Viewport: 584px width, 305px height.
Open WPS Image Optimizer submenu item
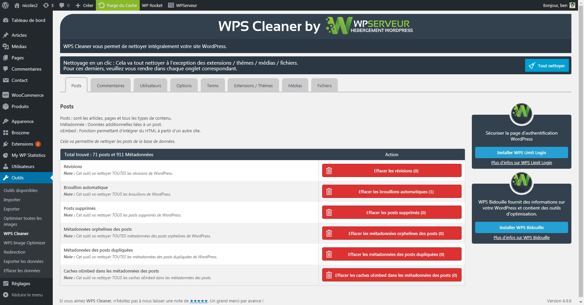coord(25,243)
